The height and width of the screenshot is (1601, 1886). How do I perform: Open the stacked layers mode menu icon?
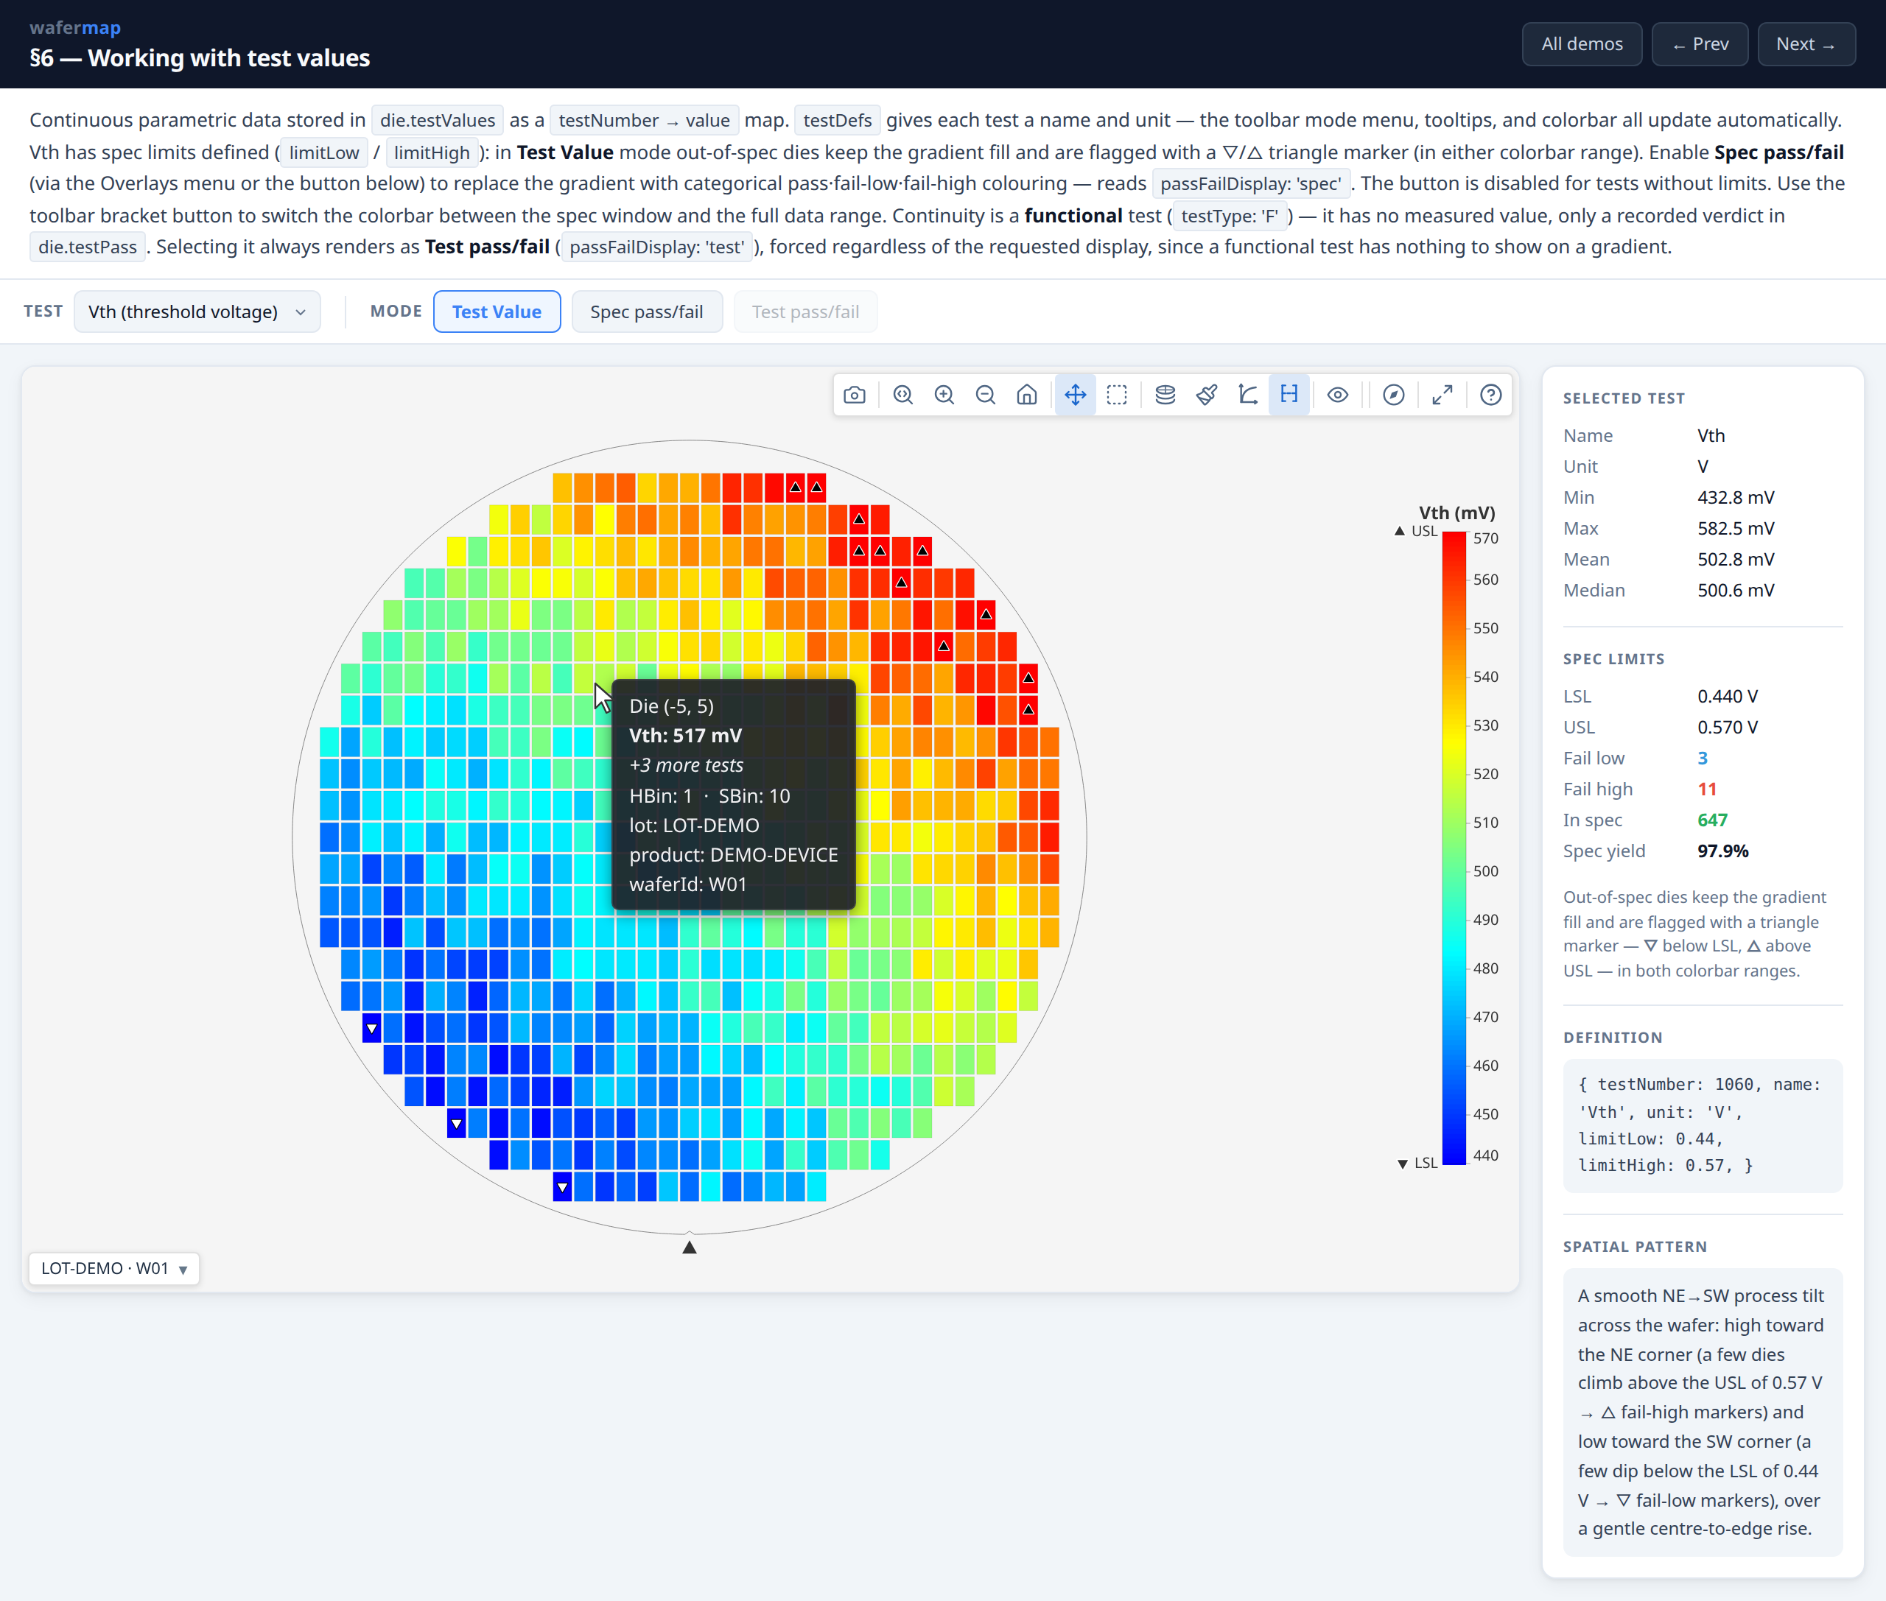(1165, 395)
